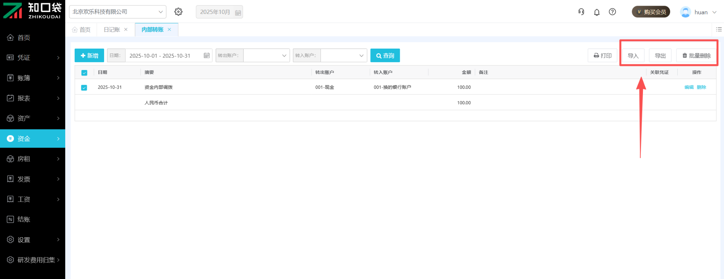The width and height of the screenshot is (724, 279).
Task: Open the 转入账户 dropdown
Action: (x=344, y=55)
